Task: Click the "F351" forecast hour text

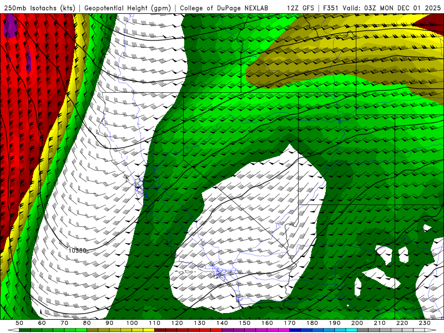Action: (x=331, y=8)
